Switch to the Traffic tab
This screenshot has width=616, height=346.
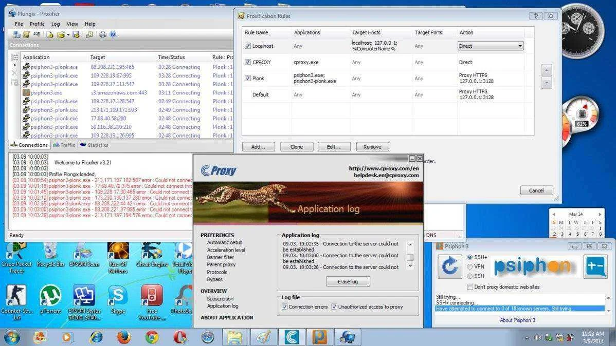tap(64, 145)
